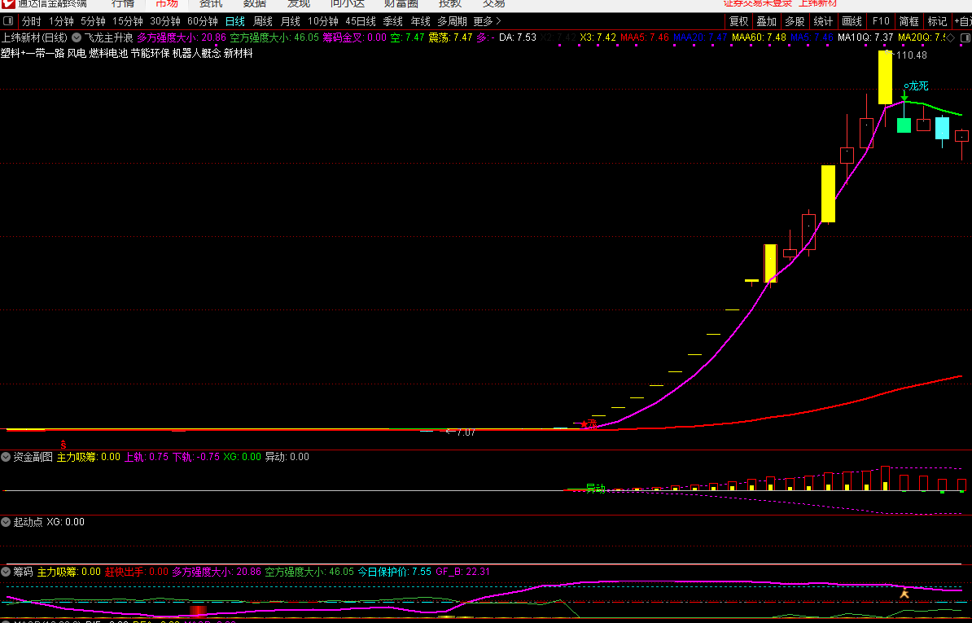Select the 月线 monthly period
The image size is (972, 623).
click(290, 22)
